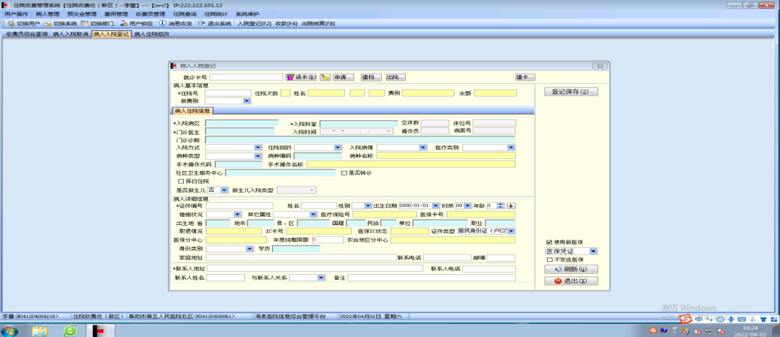Image resolution: width=780 pixels, height=337 pixels.
Task: Switch to the 收费员综合查询 tab
Action: point(27,34)
